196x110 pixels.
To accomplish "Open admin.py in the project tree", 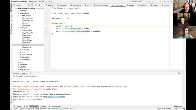I will point(28,35).
